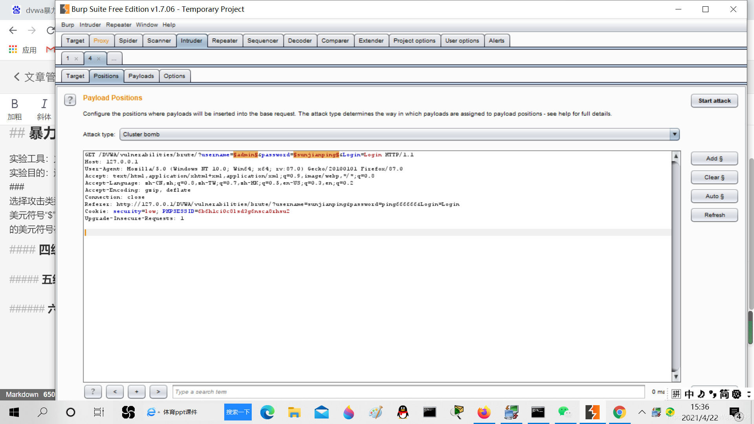The height and width of the screenshot is (424, 754).
Task: Switch to Firefox on the taskbar
Action: coord(484,412)
